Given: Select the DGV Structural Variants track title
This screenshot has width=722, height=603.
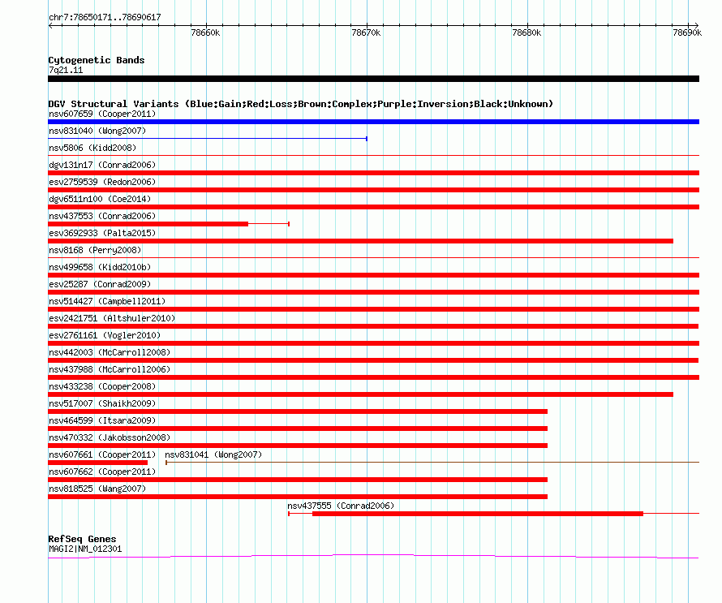Looking at the screenshot, I should point(301,104).
